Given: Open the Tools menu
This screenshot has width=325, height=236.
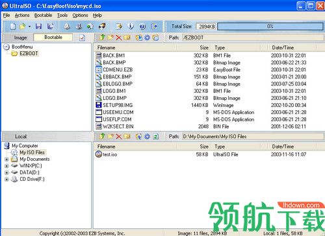Looking at the screenshot, I should click(62, 16).
